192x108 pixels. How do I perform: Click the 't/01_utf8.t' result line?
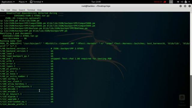(27, 61)
